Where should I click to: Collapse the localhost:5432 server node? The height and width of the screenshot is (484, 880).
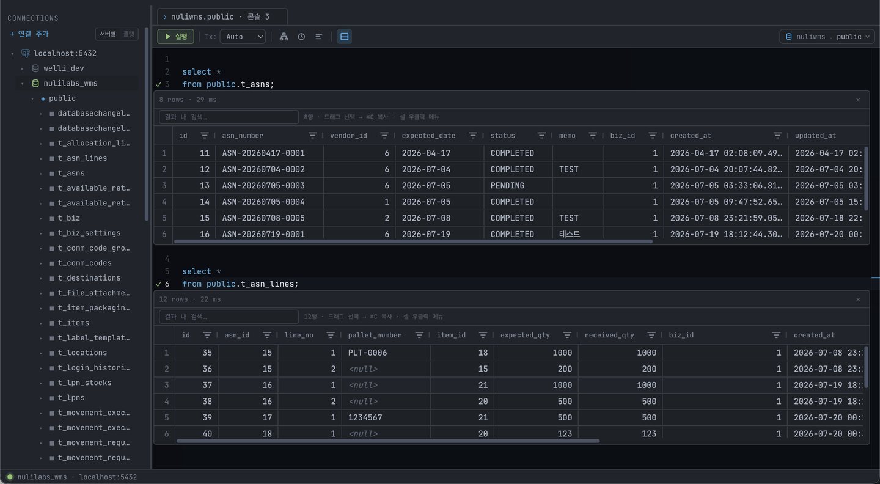[x=12, y=53]
